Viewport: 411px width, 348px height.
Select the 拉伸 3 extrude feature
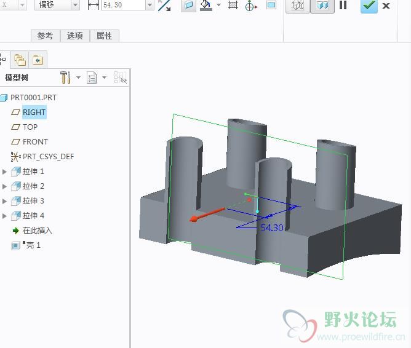[33, 201]
